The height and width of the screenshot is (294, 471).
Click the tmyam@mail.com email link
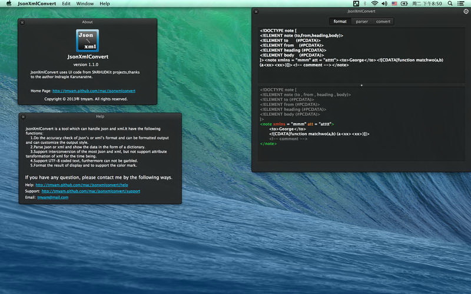click(x=52, y=198)
